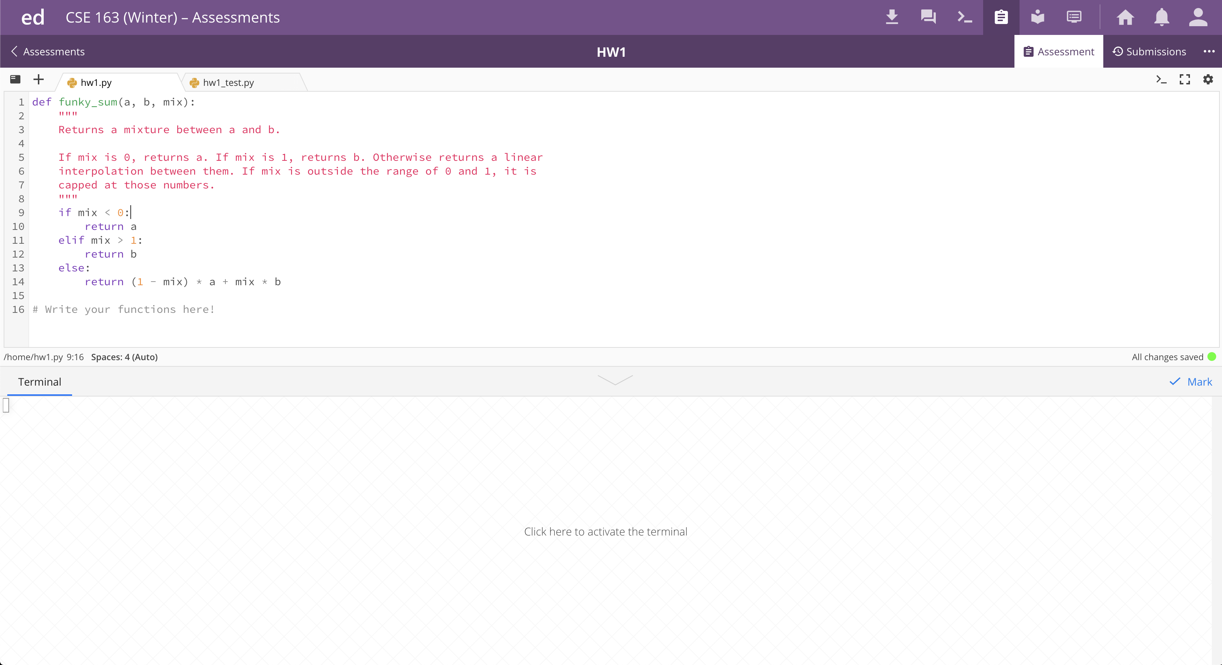
Task: Click 'elif mix > 1:' line
Action: 100,240
